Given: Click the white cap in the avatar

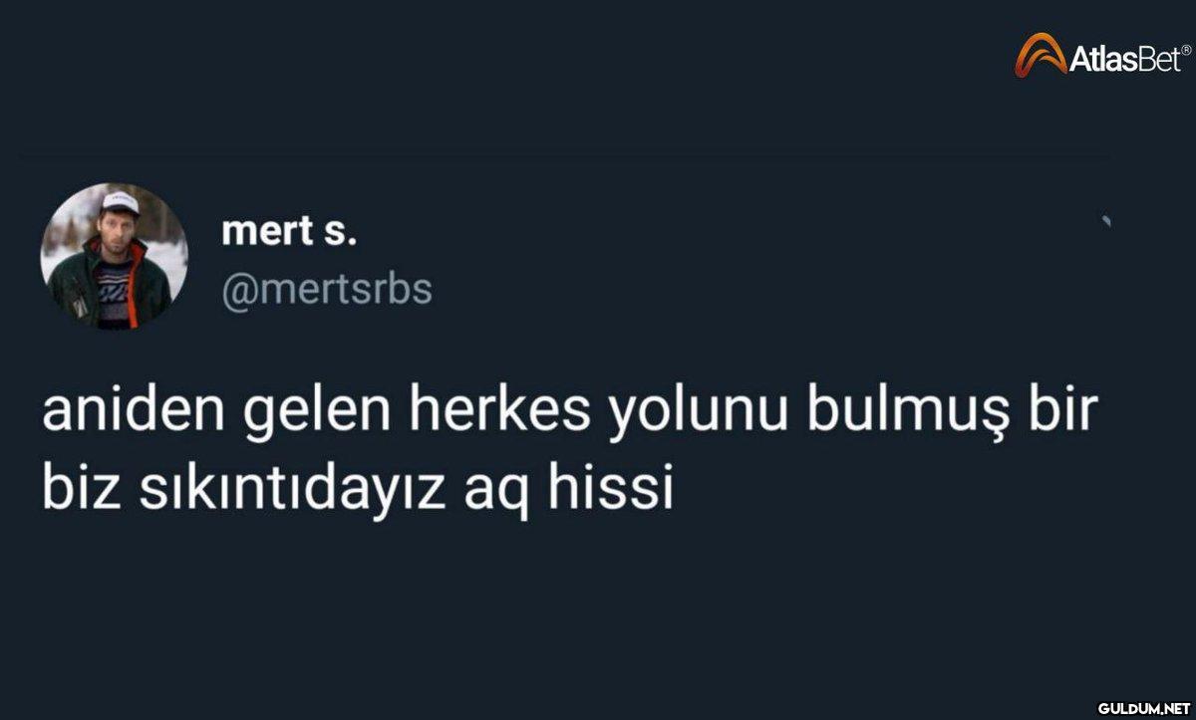Looking at the screenshot, I should [120, 200].
